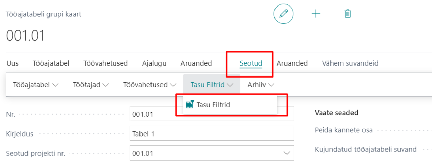Click the Töövahetused action in top bar

click(x=105, y=63)
